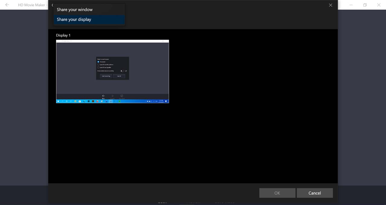The height and width of the screenshot is (205, 386).
Task: Click the Off toggle shown in display thumbnail
Action: (122, 71)
